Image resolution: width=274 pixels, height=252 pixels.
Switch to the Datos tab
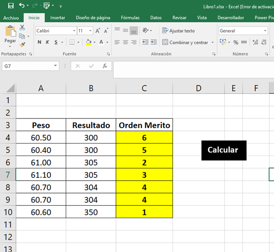click(156, 18)
